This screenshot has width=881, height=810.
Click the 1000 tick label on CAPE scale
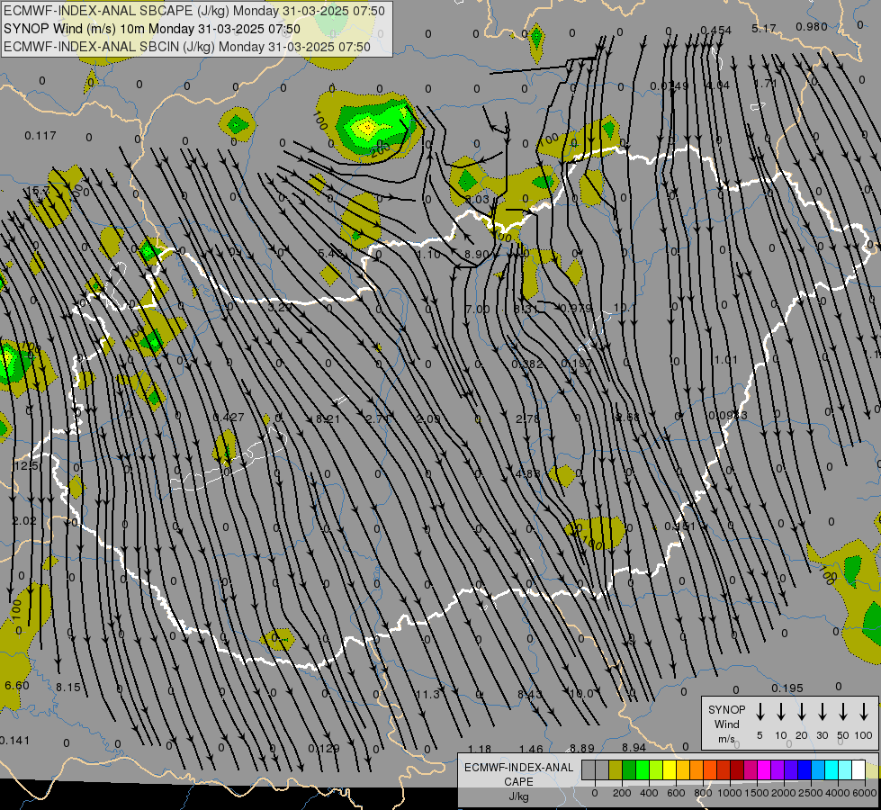click(x=730, y=793)
